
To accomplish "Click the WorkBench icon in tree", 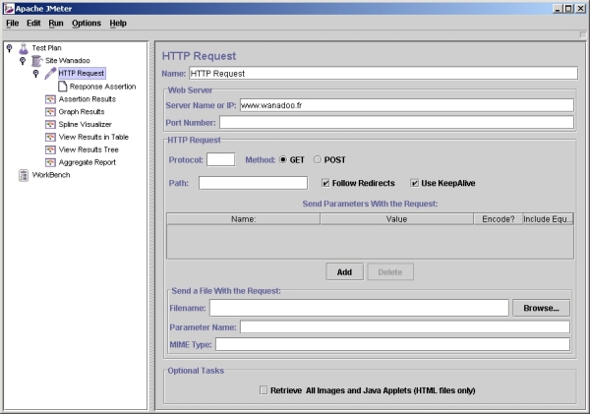I will tap(24, 176).
